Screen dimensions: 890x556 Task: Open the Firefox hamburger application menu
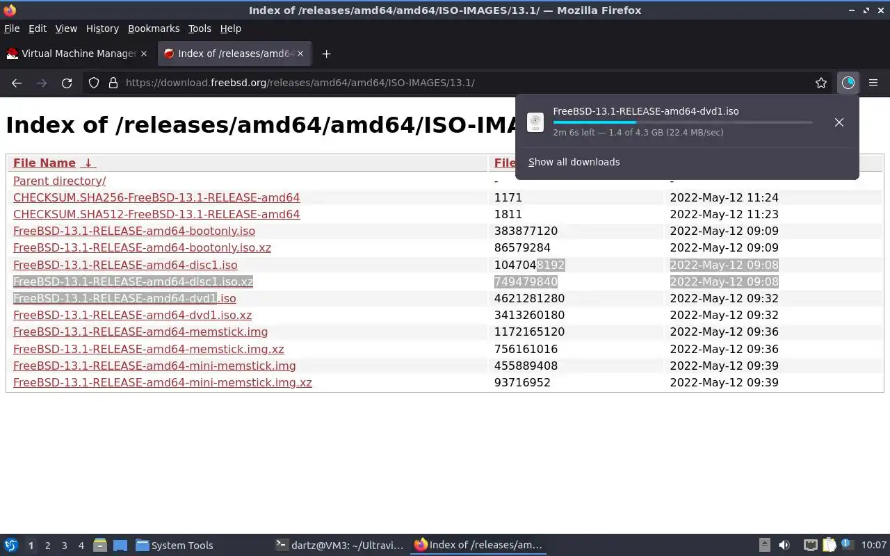click(873, 83)
